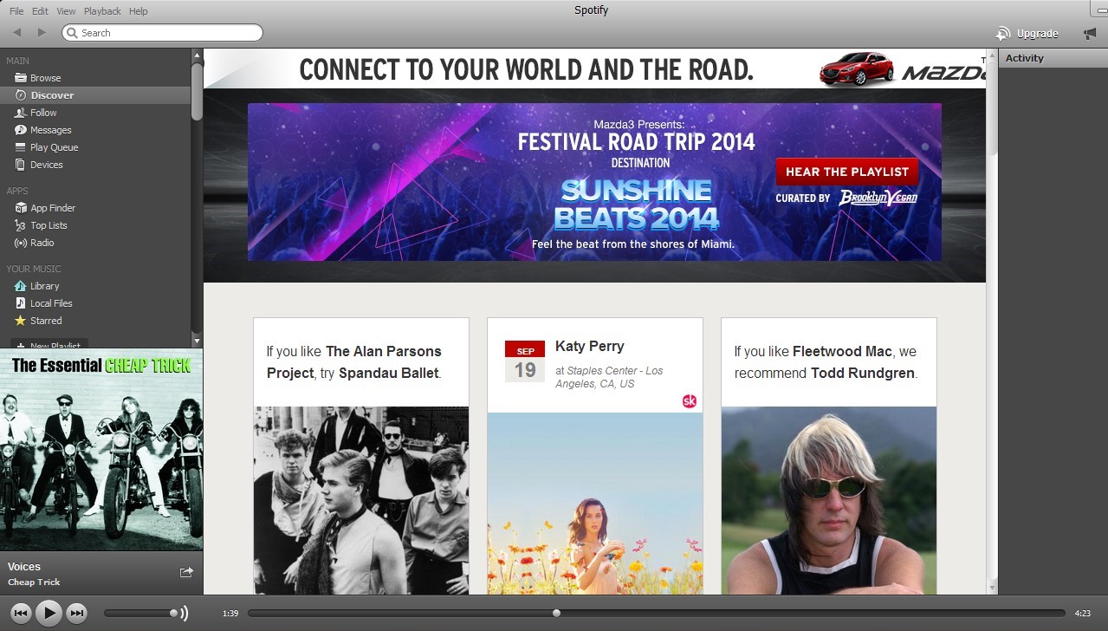Open the Todd Rundgren artist photo

[829, 500]
